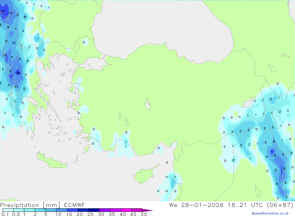Pick the 10–15 mm legend color swatch
The image size is (295, 216).
62,210
